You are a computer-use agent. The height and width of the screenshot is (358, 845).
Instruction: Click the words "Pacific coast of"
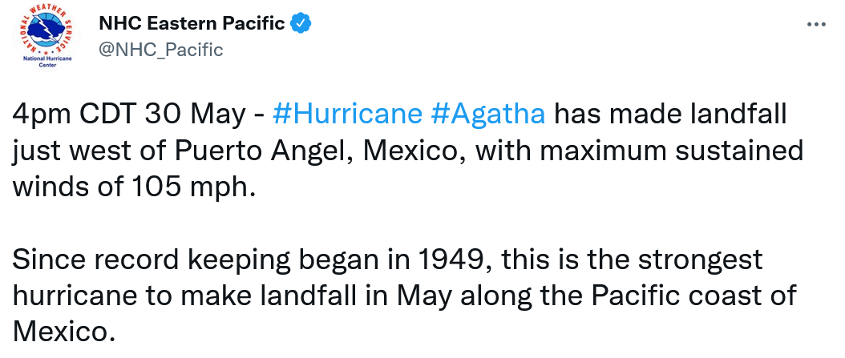(704, 296)
